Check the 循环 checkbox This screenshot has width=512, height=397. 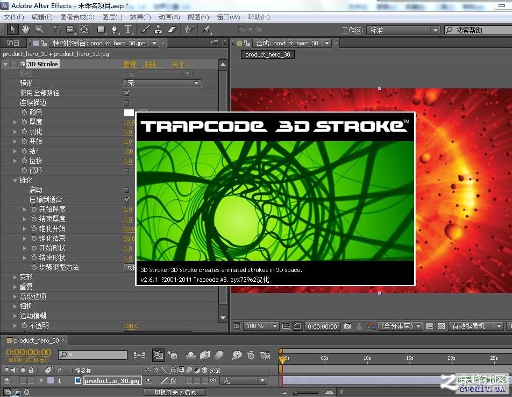[x=127, y=170]
